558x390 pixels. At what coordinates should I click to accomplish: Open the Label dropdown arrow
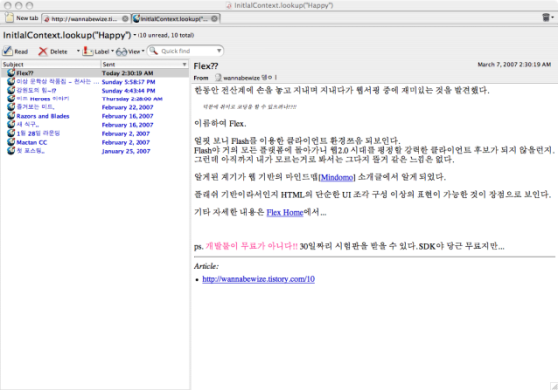click(112, 51)
